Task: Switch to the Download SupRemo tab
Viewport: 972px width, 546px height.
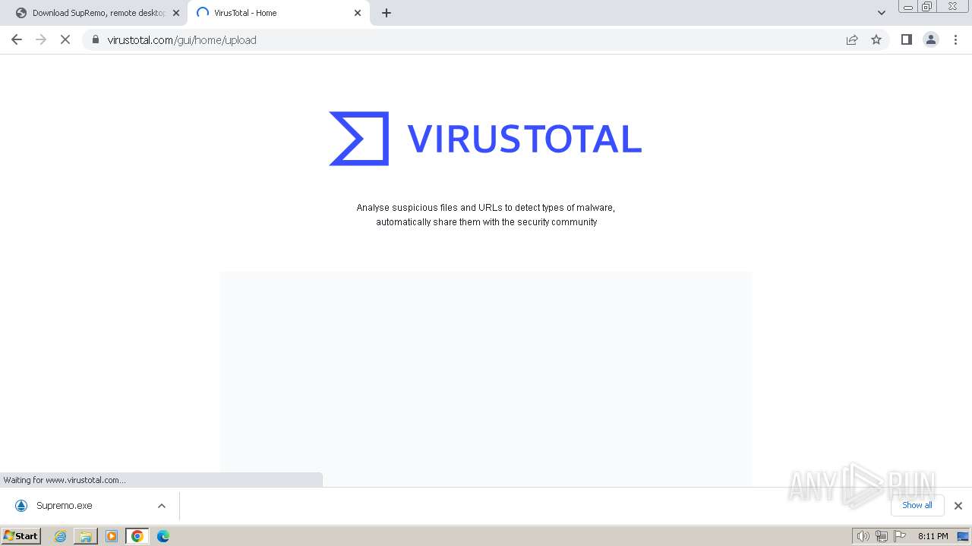Action: click(x=97, y=13)
